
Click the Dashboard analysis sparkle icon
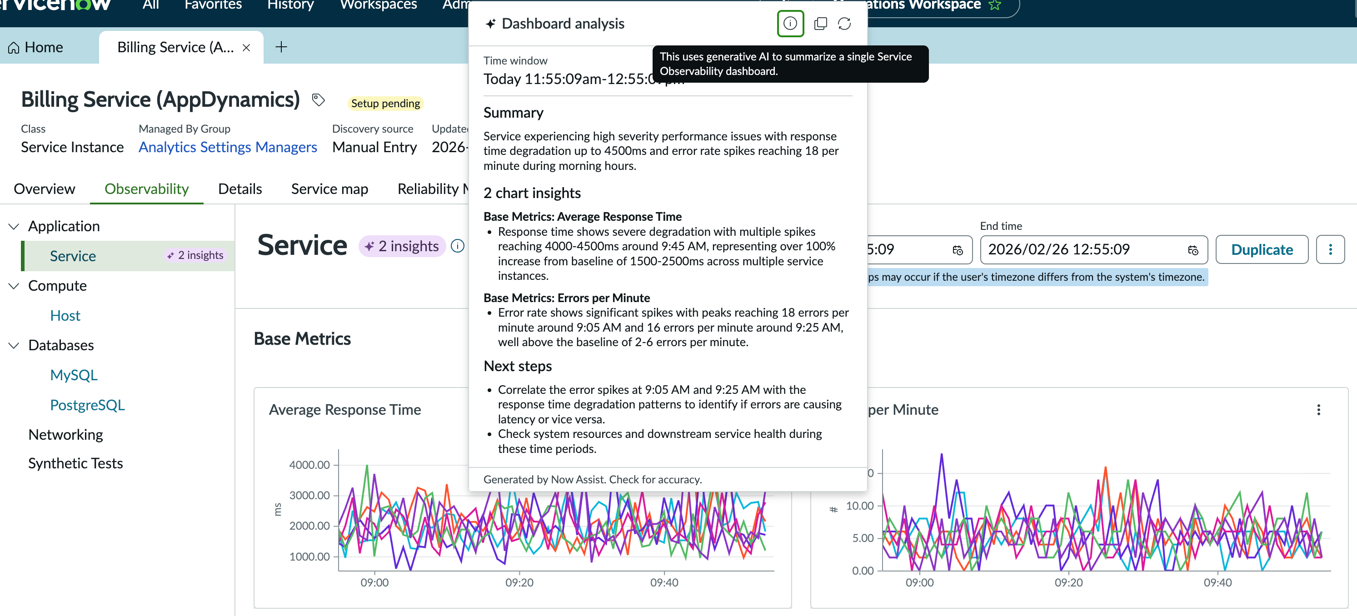490,24
